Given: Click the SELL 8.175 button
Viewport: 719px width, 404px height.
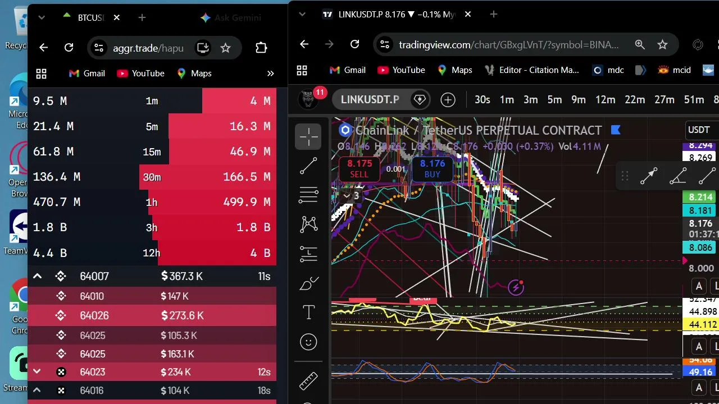Looking at the screenshot, I should coord(359,168).
